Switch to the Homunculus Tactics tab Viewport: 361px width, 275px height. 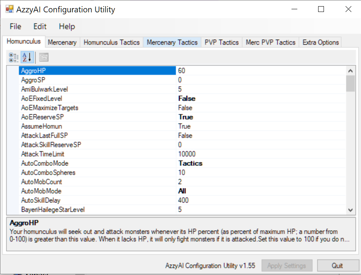pyautogui.click(x=112, y=42)
